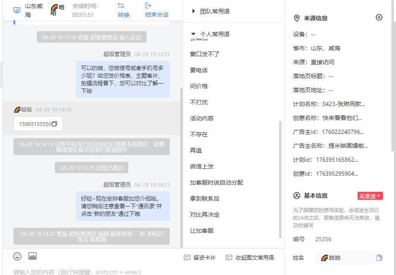Open the 高意愿 status dropdown
The height and width of the screenshot is (275, 396).
point(370,196)
